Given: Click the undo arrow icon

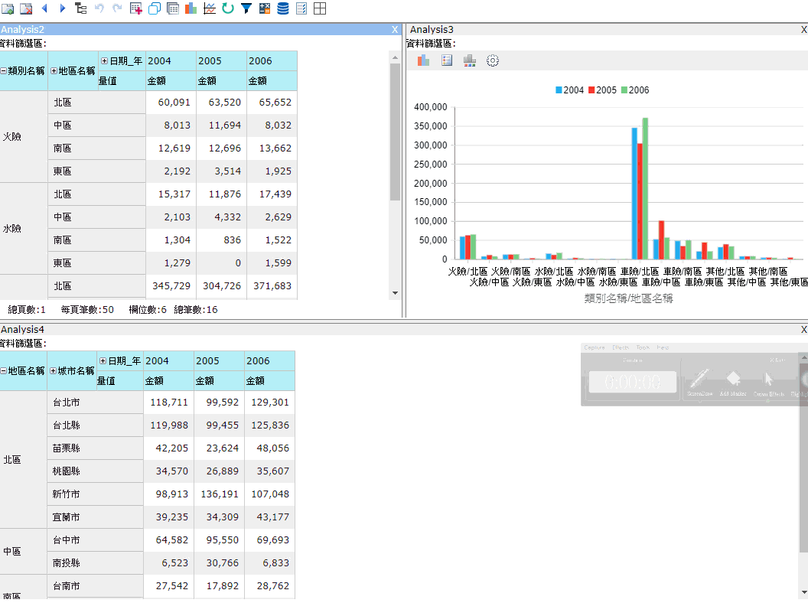Looking at the screenshot, I should tap(99, 8).
